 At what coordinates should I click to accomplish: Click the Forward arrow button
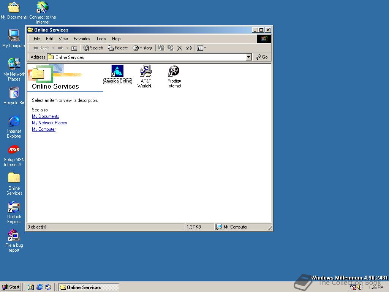click(60, 48)
